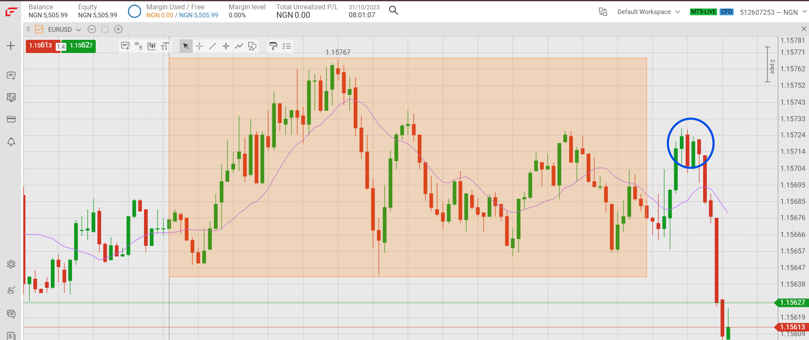Pick the trend line drawing tool
This screenshot has height=340, width=809.
213,46
